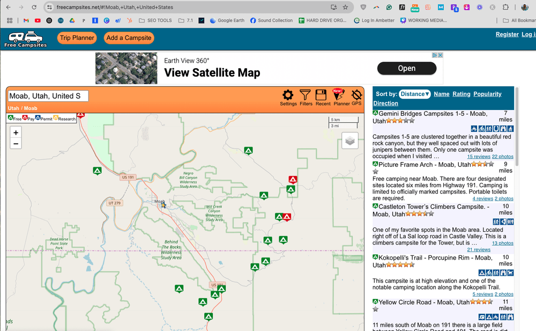Select the red pay campsite marker near Negro Bill Canyon

(293, 179)
